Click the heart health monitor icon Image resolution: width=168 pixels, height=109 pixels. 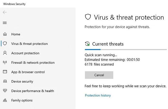click(x=5, y=91)
